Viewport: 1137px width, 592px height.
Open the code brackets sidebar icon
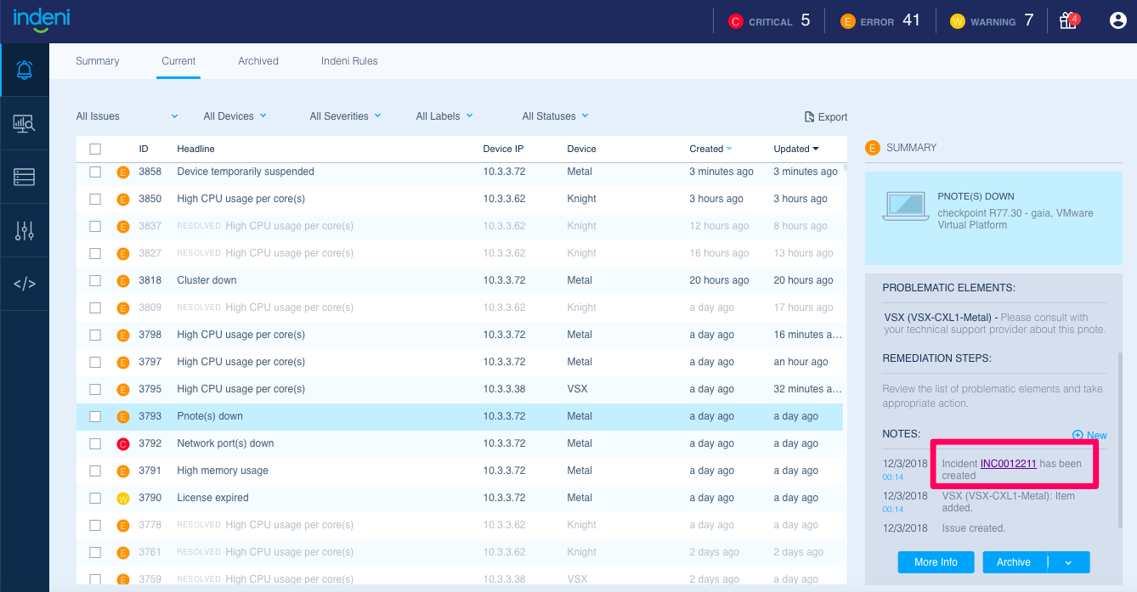click(25, 284)
